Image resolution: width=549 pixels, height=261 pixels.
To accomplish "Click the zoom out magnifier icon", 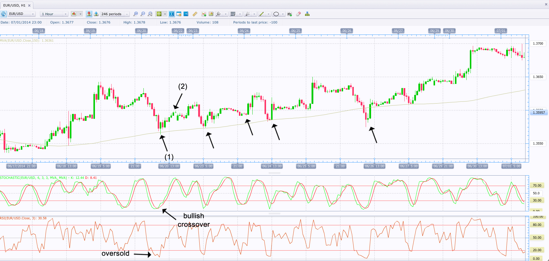I will click(143, 14).
